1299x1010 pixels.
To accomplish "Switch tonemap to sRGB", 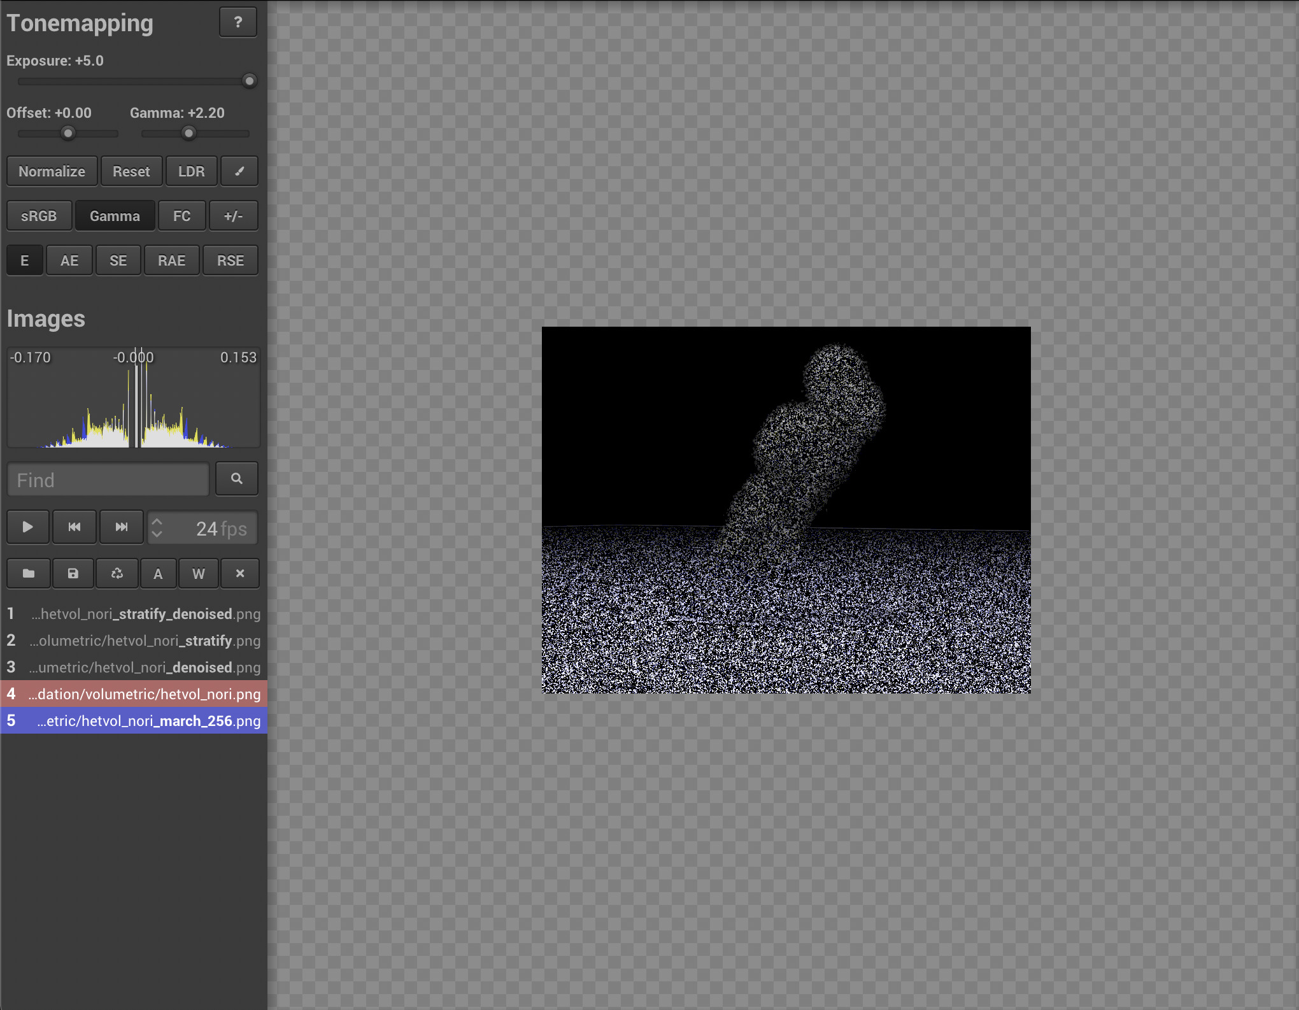I will (39, 216).
